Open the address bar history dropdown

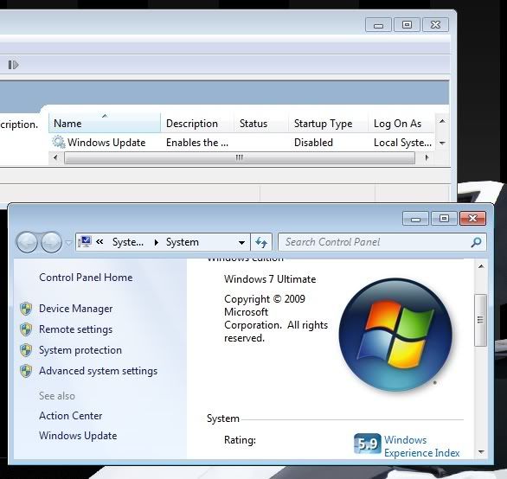(241, 242)
